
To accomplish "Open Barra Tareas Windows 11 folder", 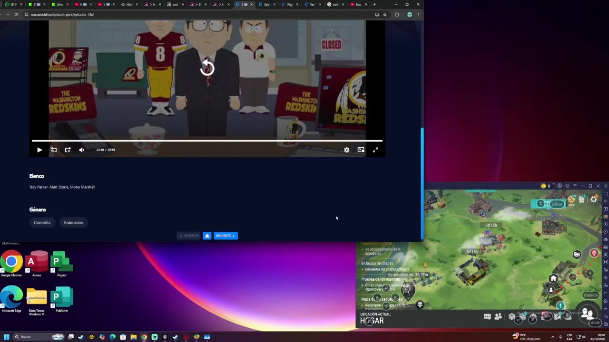I will pyautogui.click(x=37, y=301).
